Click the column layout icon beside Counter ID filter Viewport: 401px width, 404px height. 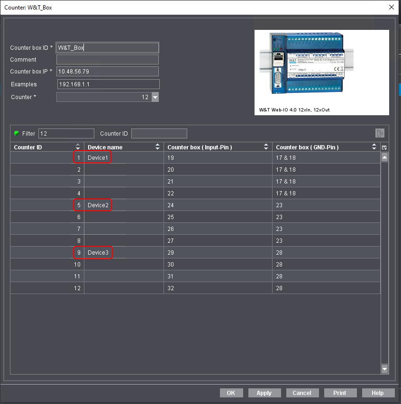click(380, 133)
